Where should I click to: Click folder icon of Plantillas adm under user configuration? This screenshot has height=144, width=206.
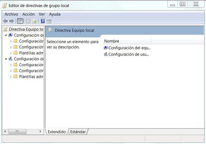tap(15, 76)
